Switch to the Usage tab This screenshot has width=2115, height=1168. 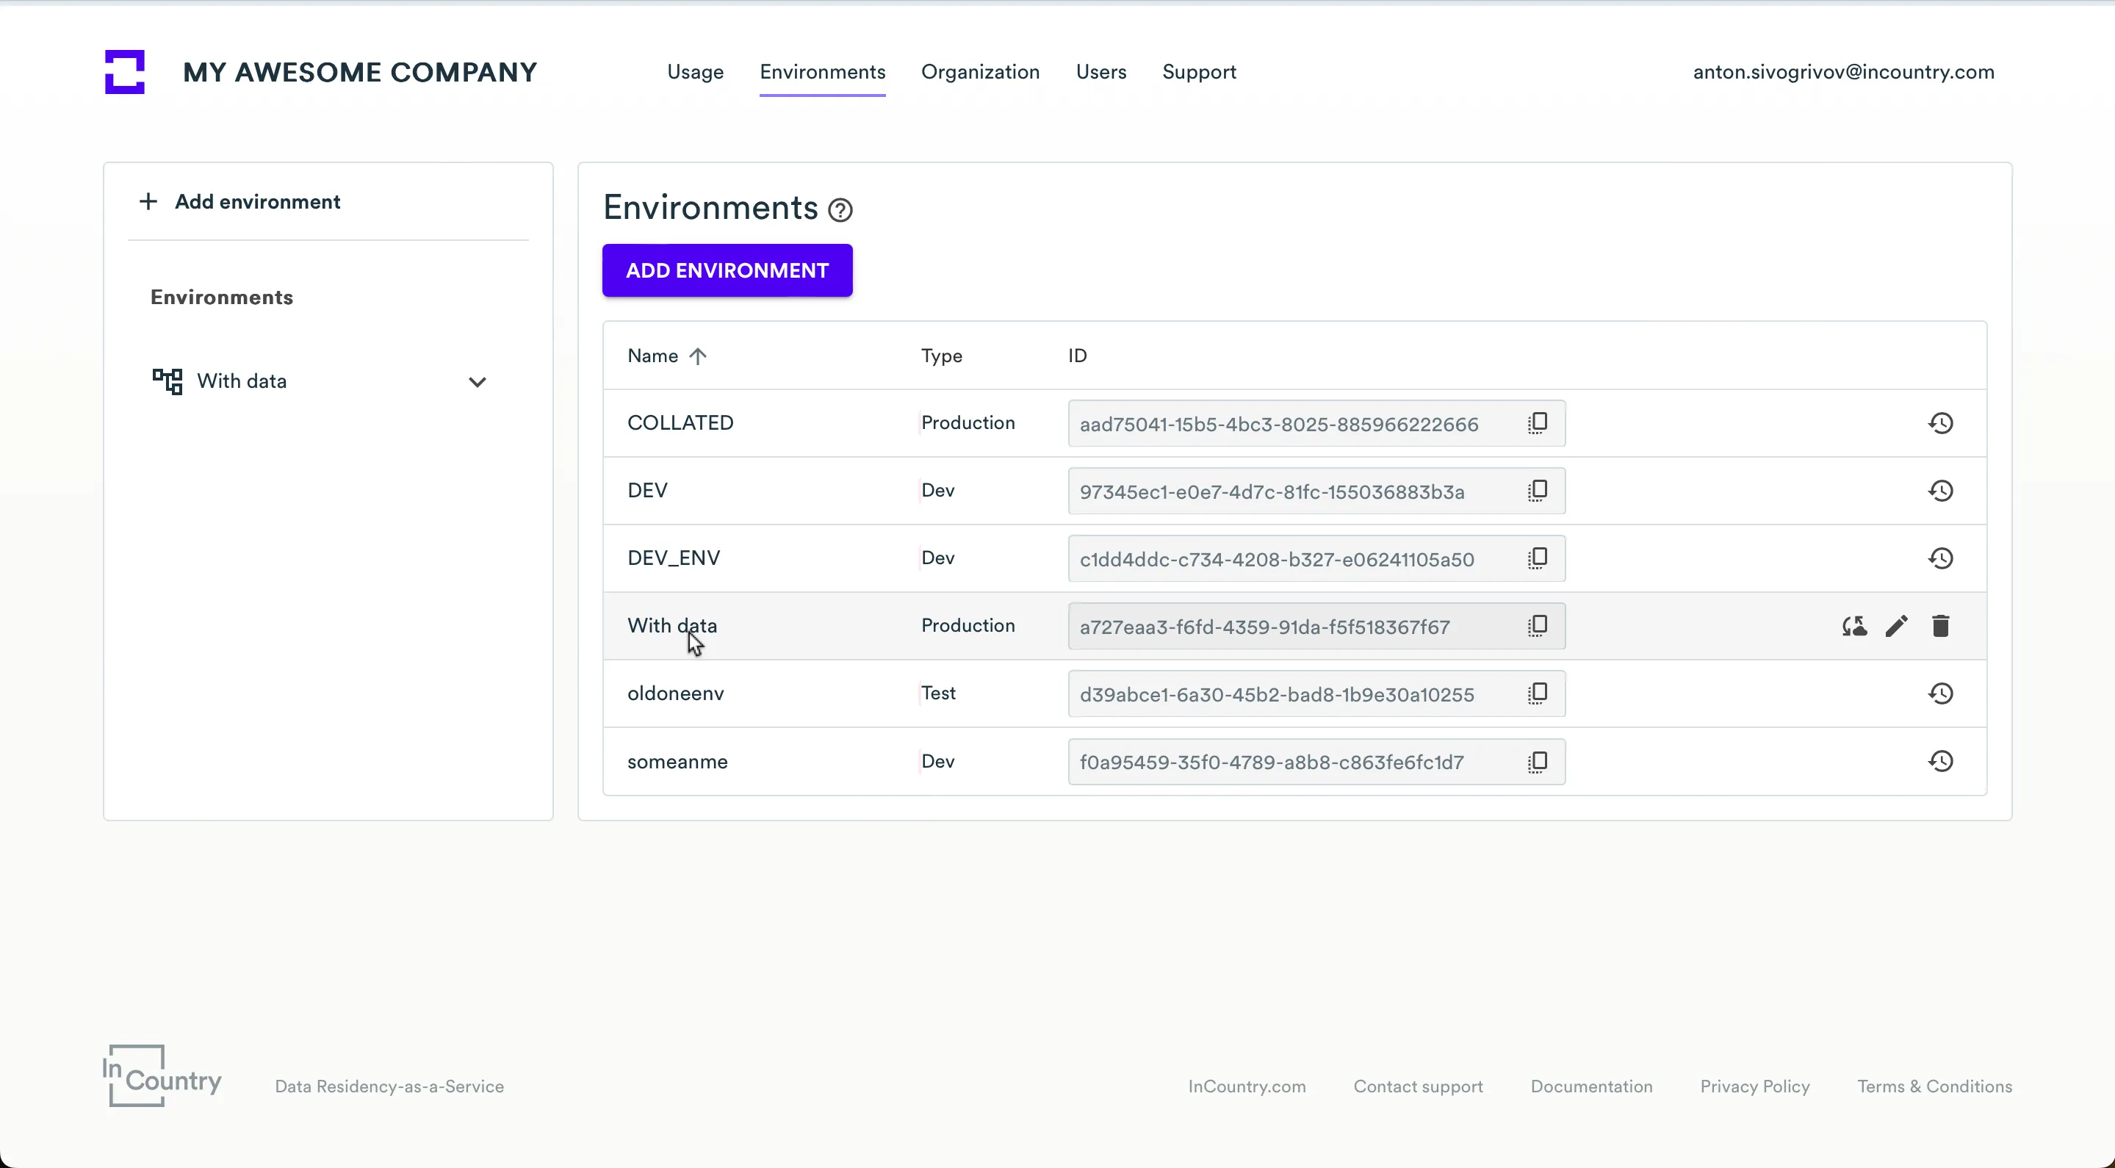(x=695, y=72)
